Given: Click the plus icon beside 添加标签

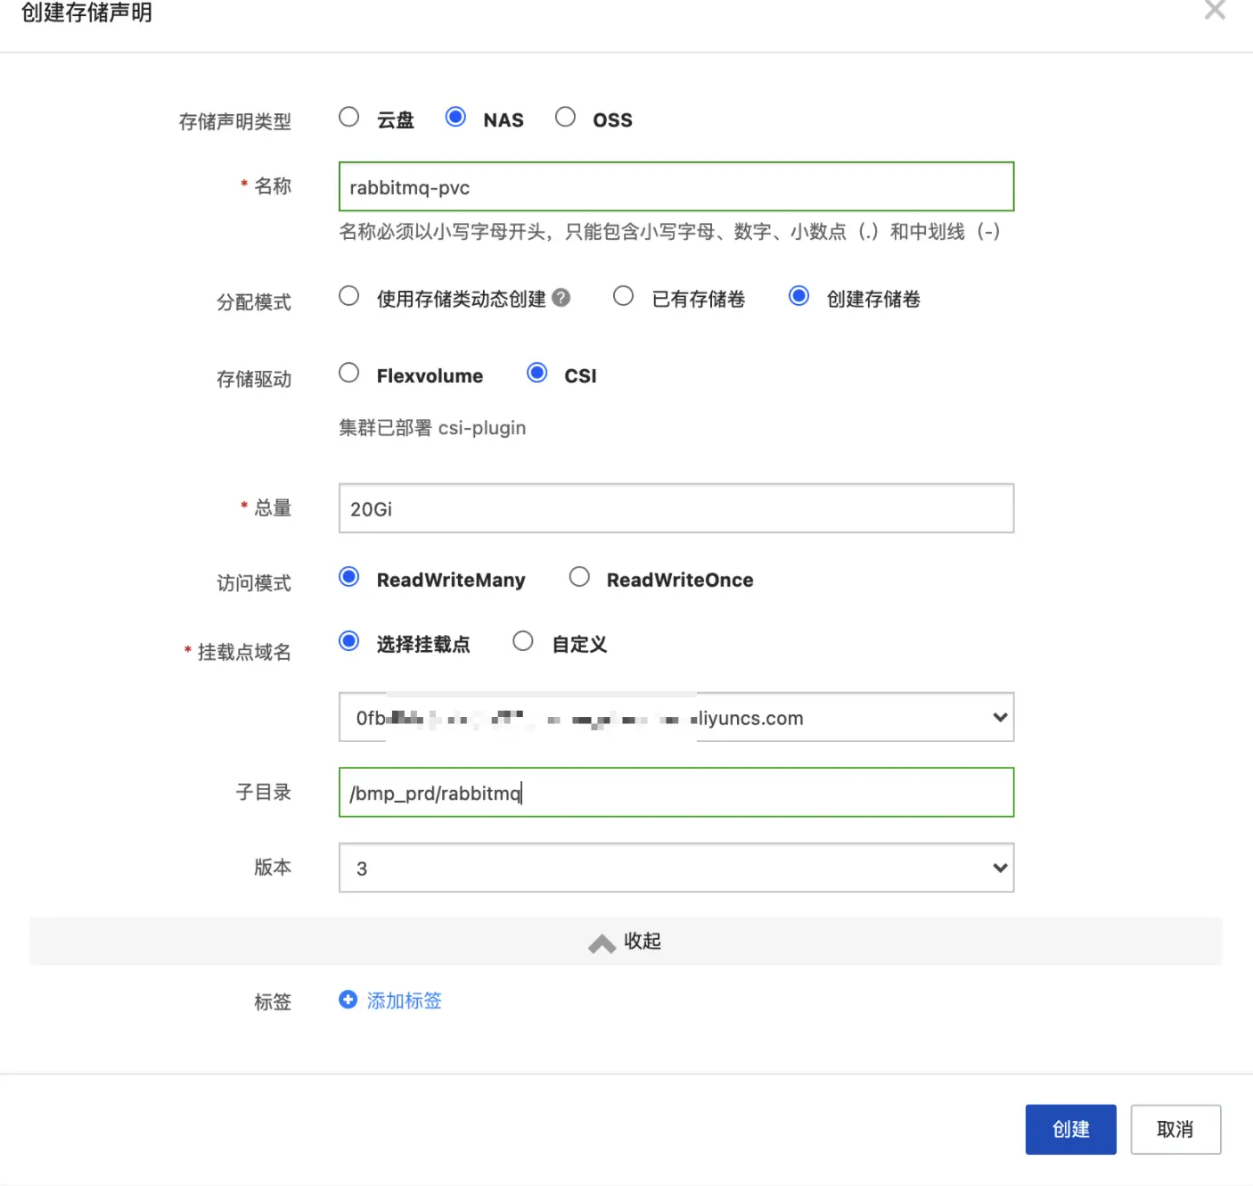Looking at the screenshot, I should [348, 1000].
